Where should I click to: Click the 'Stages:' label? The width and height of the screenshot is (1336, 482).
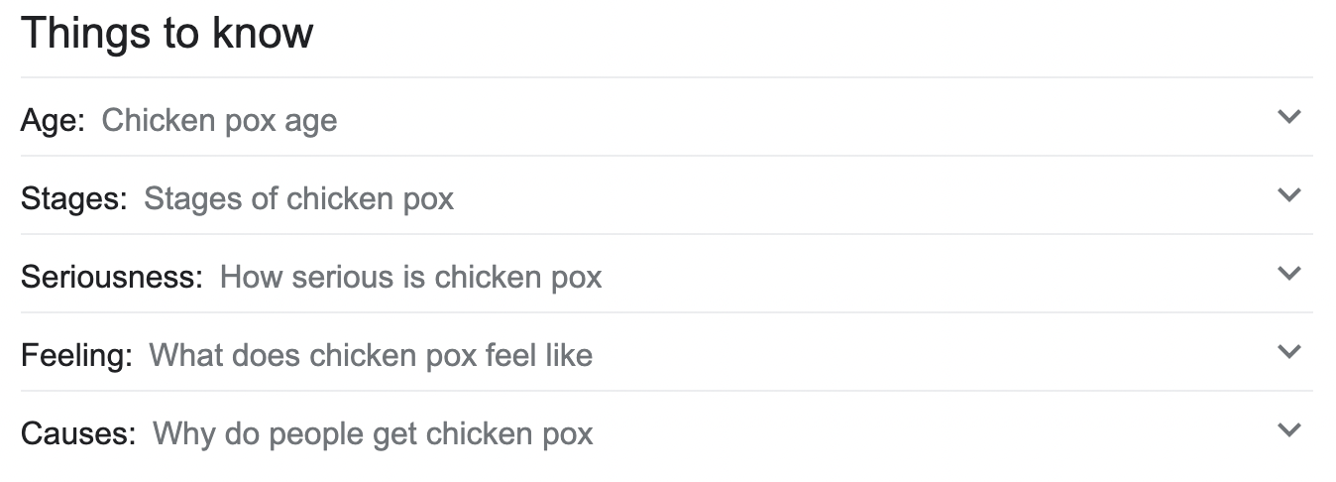tap(74, 198)
